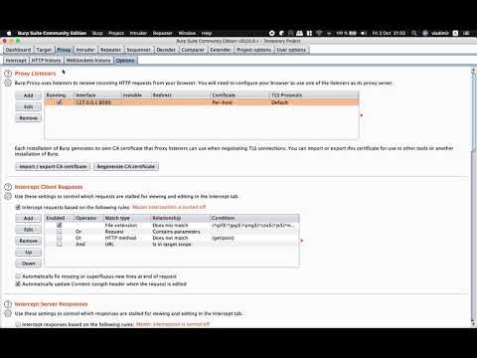This screenshot has width=477, height=358.
Task: Open the Repeater tab
Action: [x=110, y=50]
